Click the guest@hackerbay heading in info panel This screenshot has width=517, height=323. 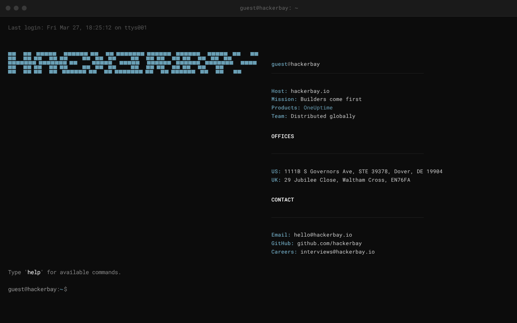click(296, 64)
